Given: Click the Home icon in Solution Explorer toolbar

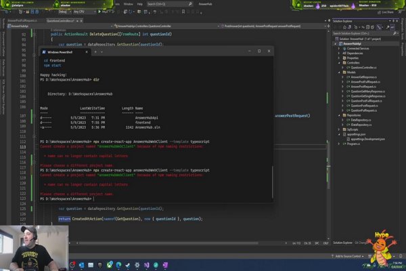Looking at the screenshot, I should (344, 27).
